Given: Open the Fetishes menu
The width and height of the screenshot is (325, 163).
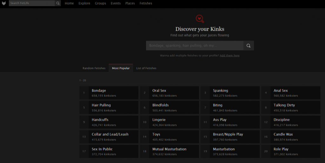Looking at the screenshot, I should [x=146, y=3].
